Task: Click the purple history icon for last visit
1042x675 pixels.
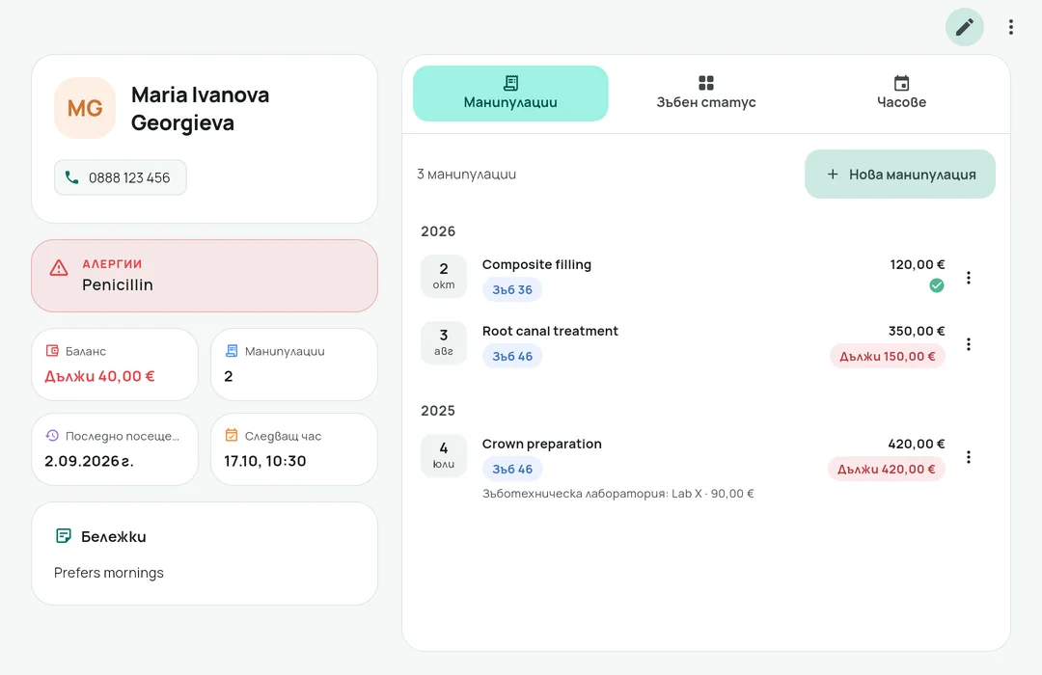Action: [x=52, y=436]
